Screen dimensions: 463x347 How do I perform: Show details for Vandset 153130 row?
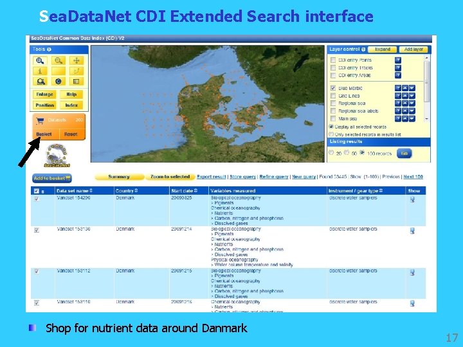[x=412, y=231]
